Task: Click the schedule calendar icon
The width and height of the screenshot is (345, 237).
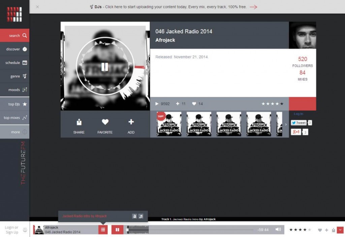Action: (x=25, y=63)
